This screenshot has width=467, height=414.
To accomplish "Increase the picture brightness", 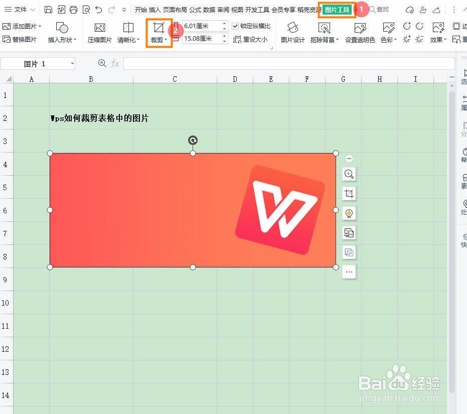I will (x=407, y=39).
